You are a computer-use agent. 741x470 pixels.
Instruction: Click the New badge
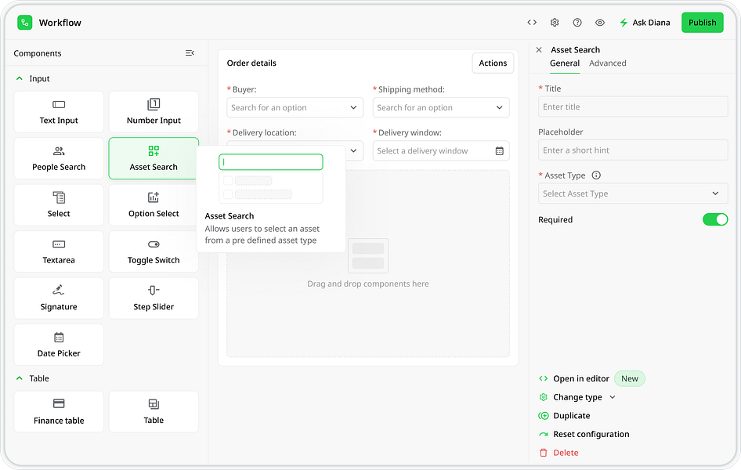pos(630,379)
